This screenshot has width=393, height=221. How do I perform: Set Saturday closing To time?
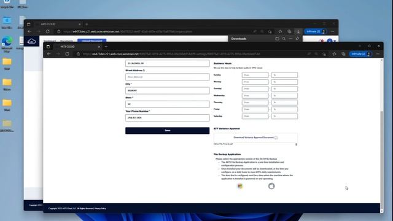(284, 116)
